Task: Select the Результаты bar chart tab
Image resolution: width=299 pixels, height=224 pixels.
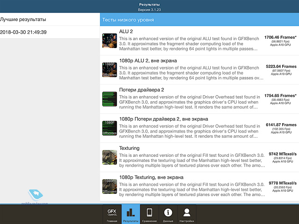Action: pyautogui.click(x=131, y=214)
